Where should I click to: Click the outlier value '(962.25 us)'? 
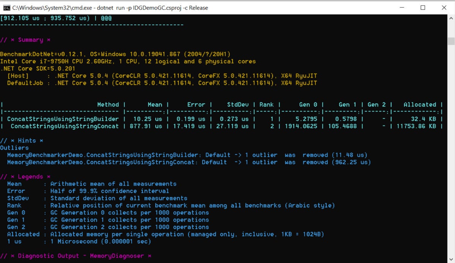(351, 162)
